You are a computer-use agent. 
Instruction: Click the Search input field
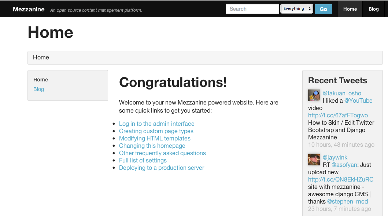tap(252, 9)
